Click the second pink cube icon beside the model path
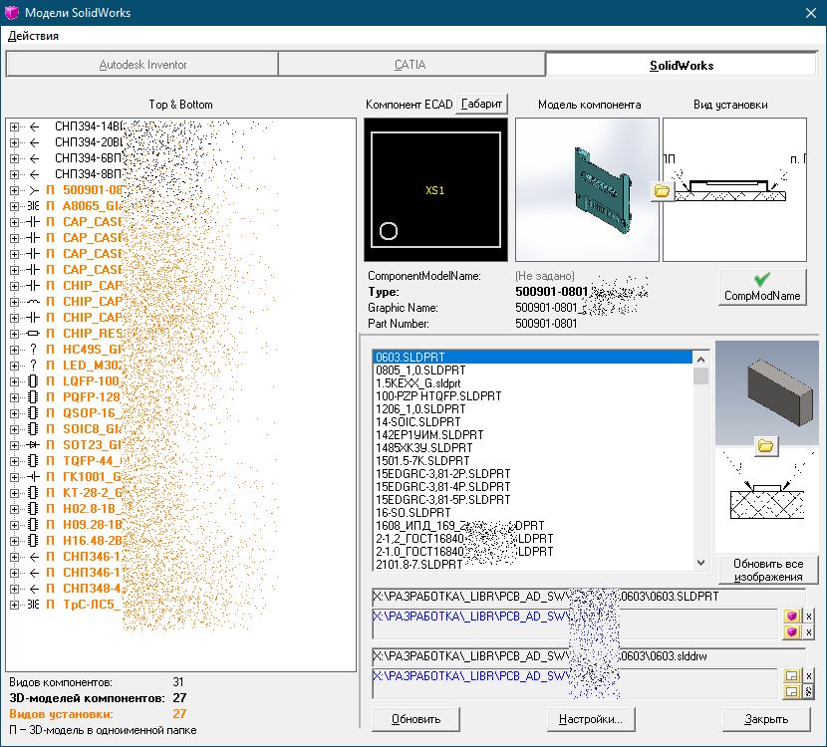This screenshot has width=827, height=747. [x=791, y=631]
